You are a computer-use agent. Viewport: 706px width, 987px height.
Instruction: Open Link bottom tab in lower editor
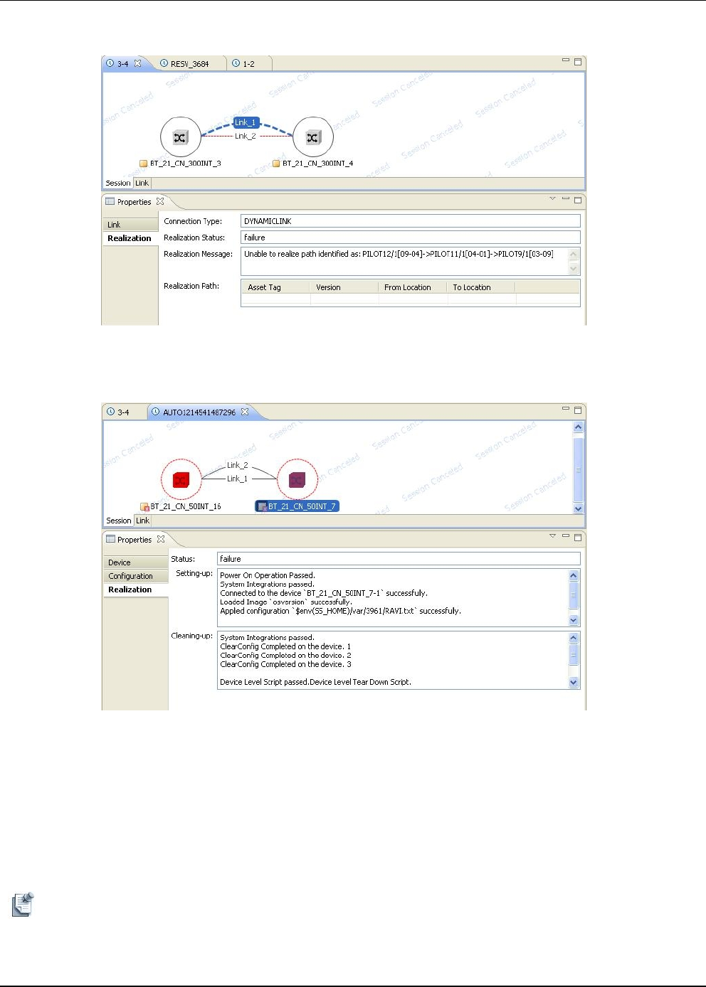143,521
